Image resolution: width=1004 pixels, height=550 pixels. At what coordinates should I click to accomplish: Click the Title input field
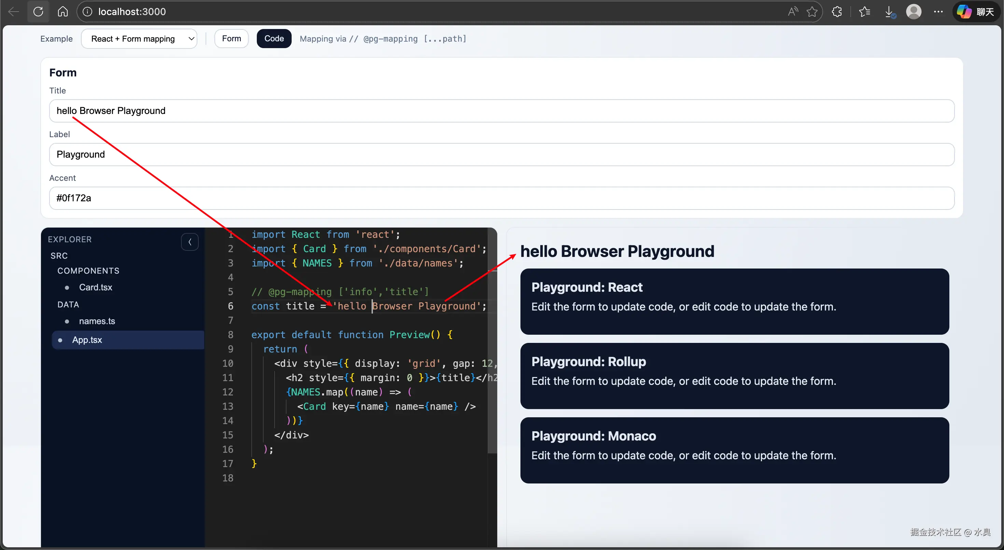click(501, 111)
